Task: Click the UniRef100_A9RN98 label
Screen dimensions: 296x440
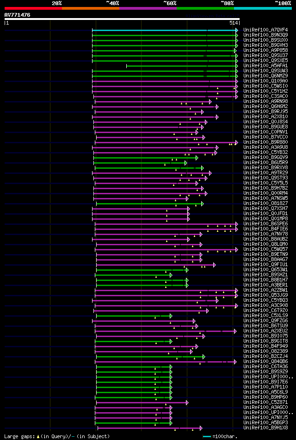Action: (x=266, y=101)
